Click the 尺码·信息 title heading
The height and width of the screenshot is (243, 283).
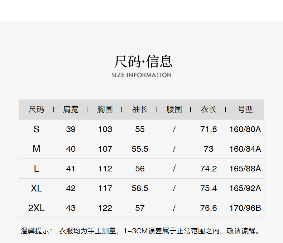pos(143,61)
